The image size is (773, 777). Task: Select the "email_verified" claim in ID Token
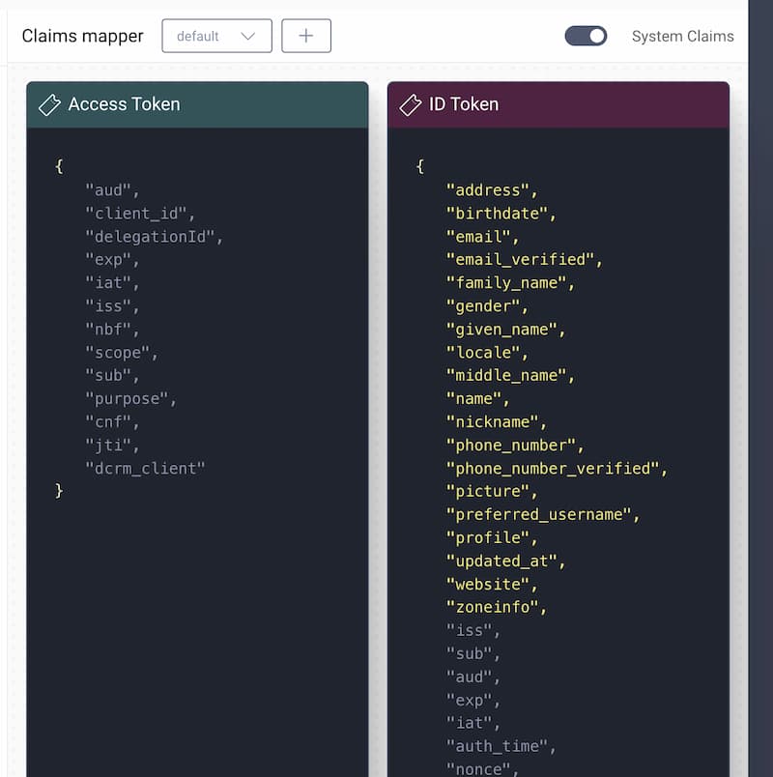522,259
